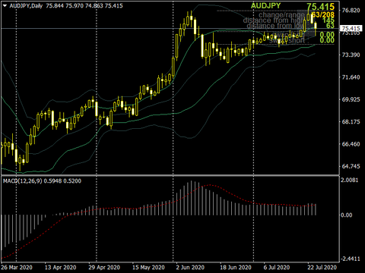Click the current price tag 75.415 on the price axis
The height and width of the screenshot is (273, 365).
point(351,28)
